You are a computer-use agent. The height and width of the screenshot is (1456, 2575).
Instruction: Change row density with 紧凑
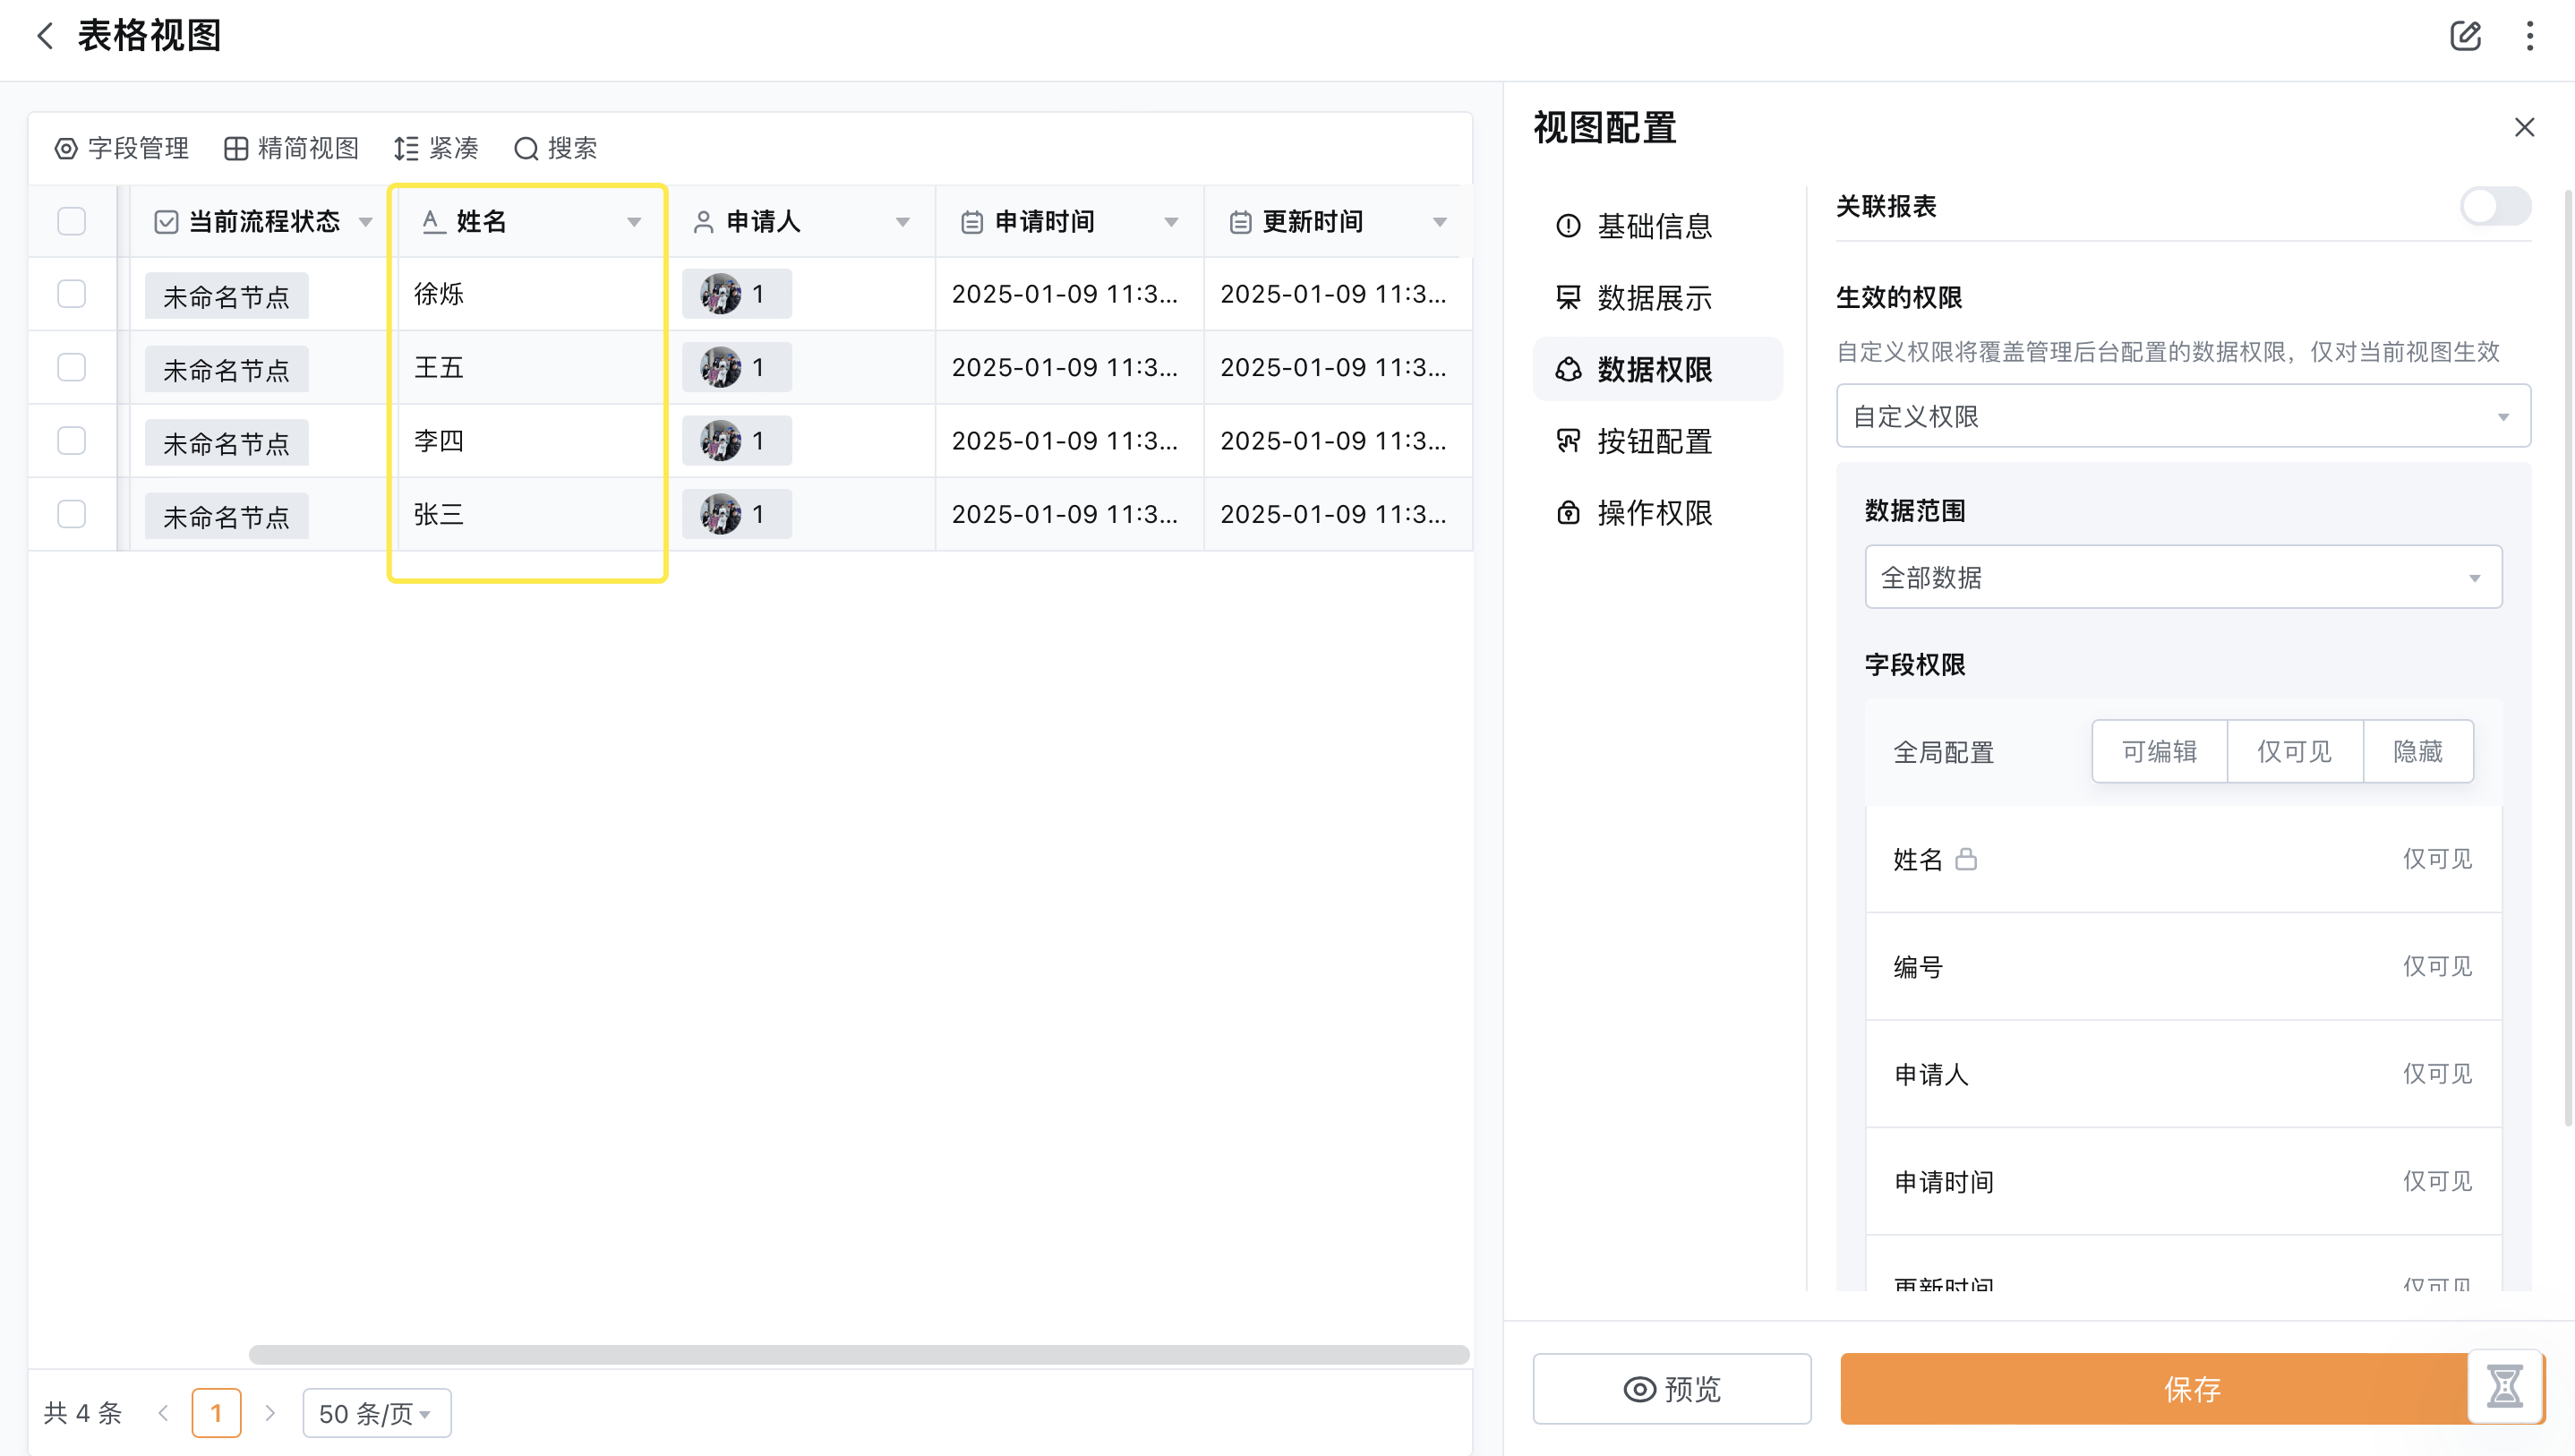pyautogui.click(x=437, y=149)
